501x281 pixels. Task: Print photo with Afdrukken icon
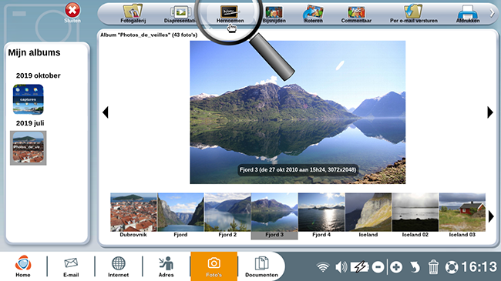[x=468, y=14]
